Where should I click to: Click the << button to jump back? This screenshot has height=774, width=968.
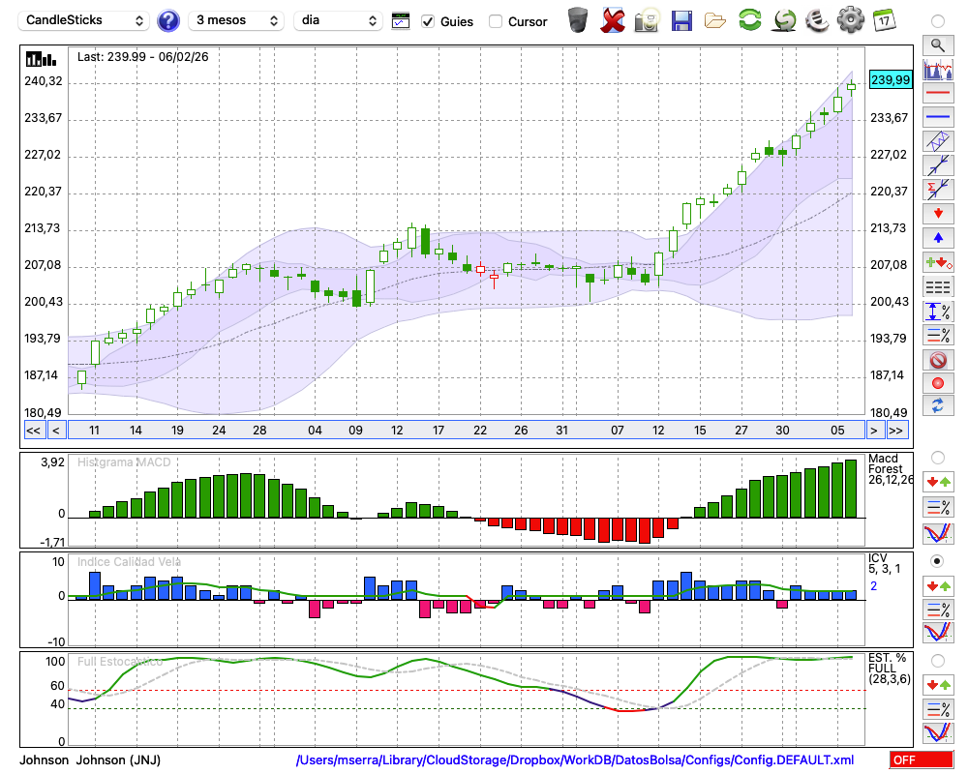(x=33, y=430)
